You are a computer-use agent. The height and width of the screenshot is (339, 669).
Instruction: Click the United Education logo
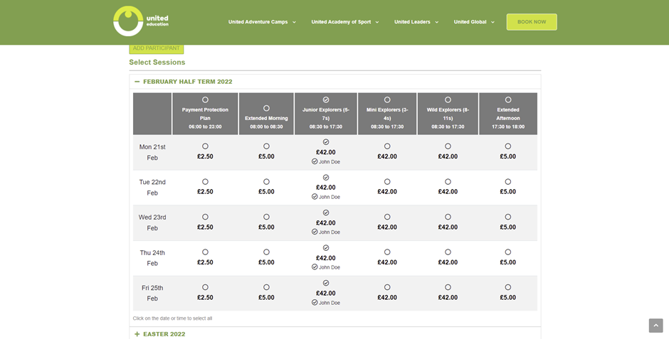click(x=140, y=21)
